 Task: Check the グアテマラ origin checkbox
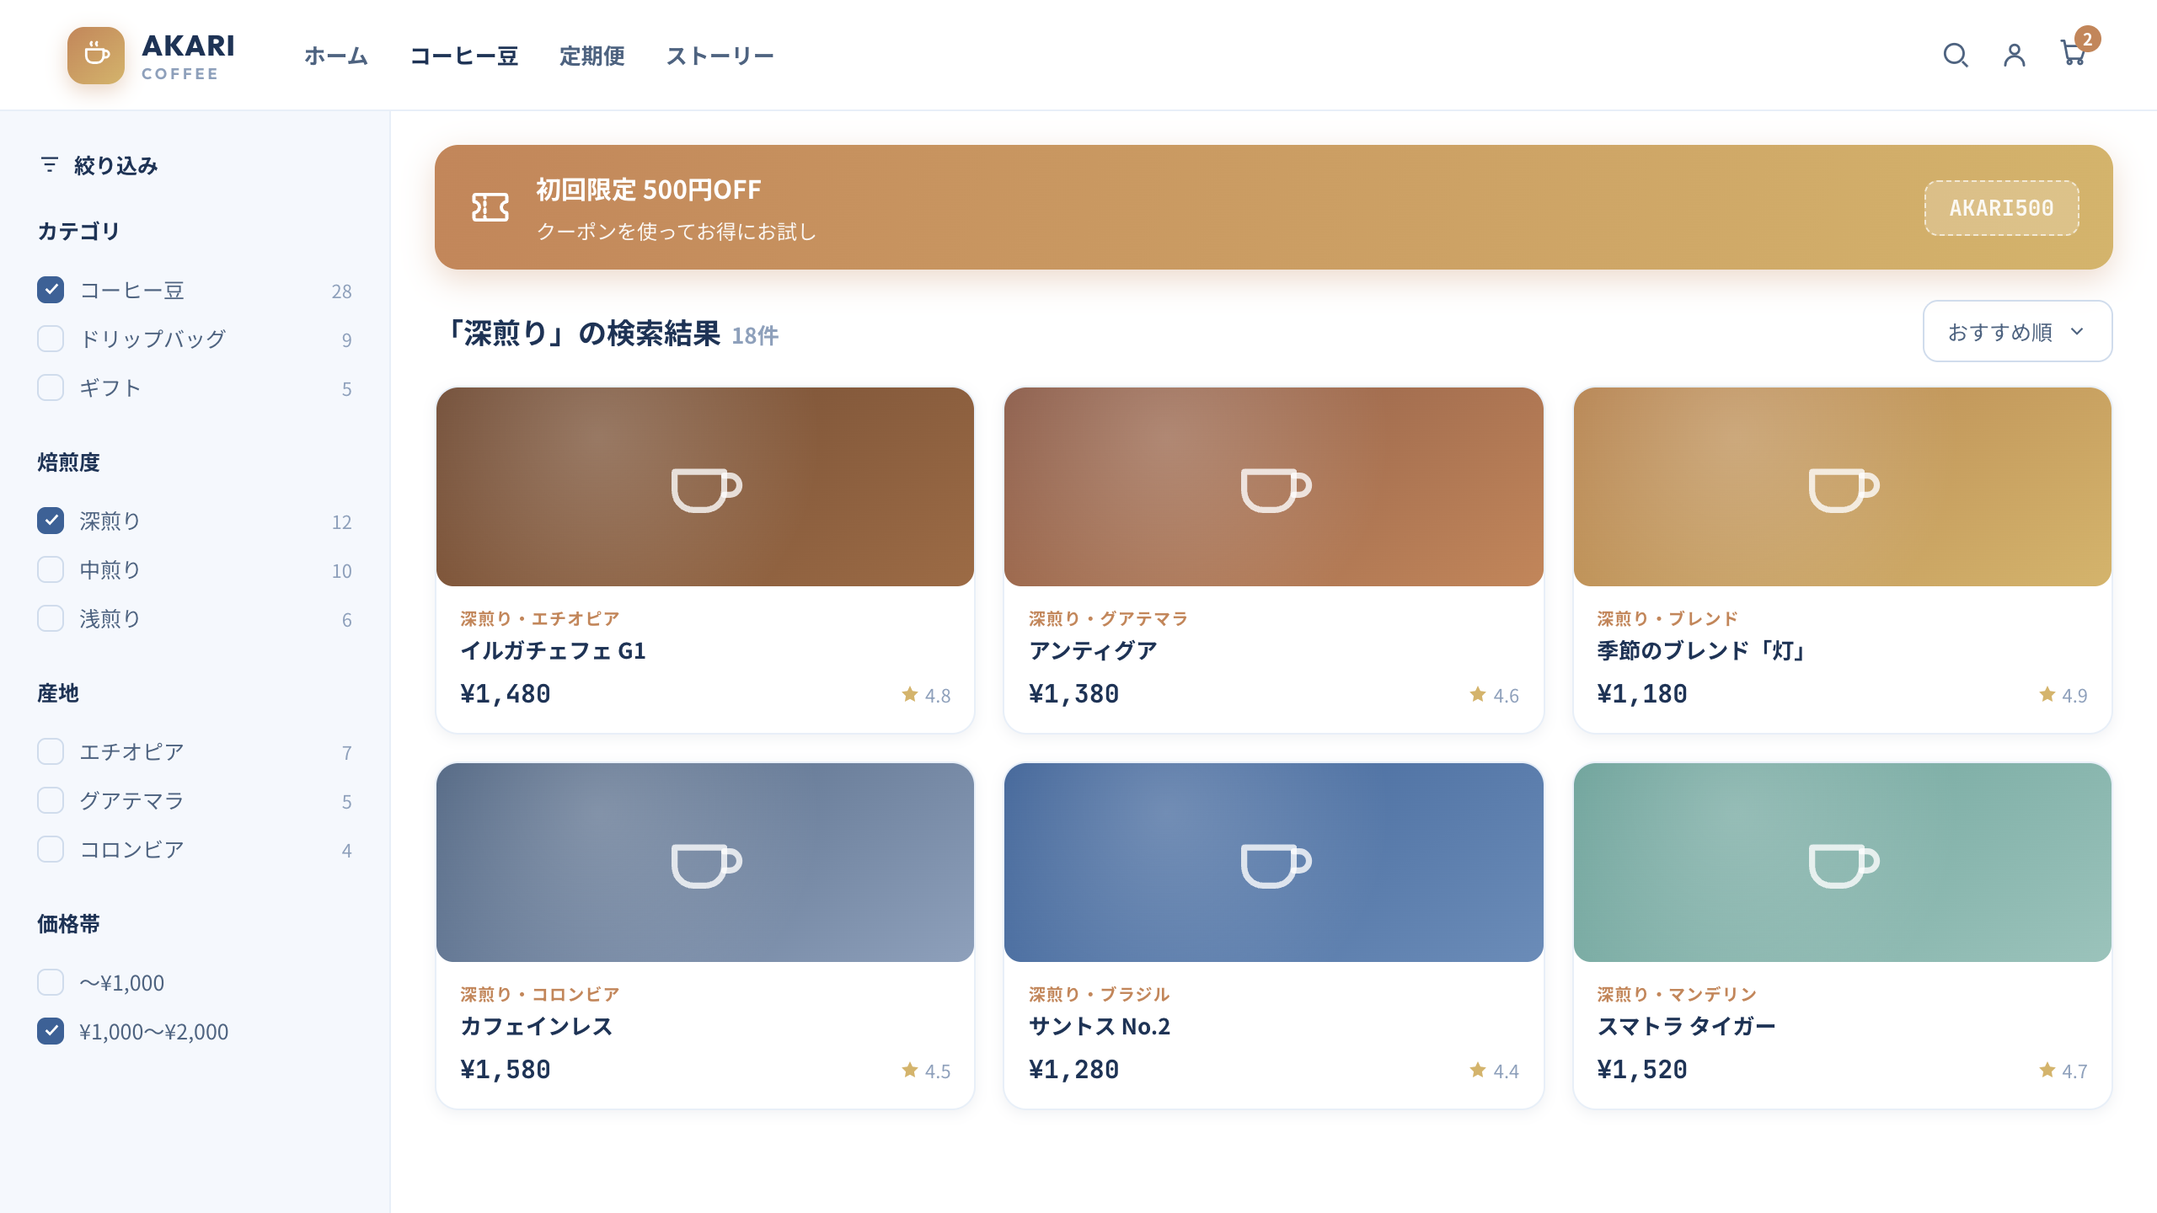(51, 800)
